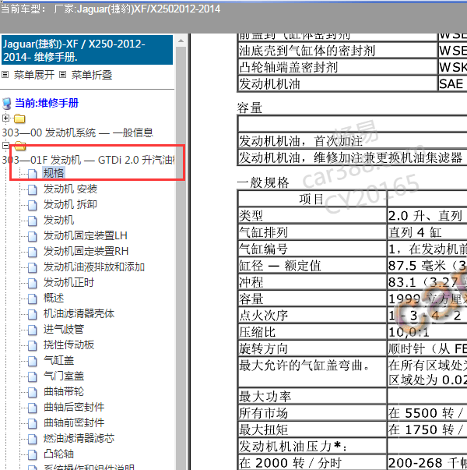This screenshot has height=470, width=467.
Task: Click page icon next to 概述
Action: pyautogui.click(x=33, y=299)
